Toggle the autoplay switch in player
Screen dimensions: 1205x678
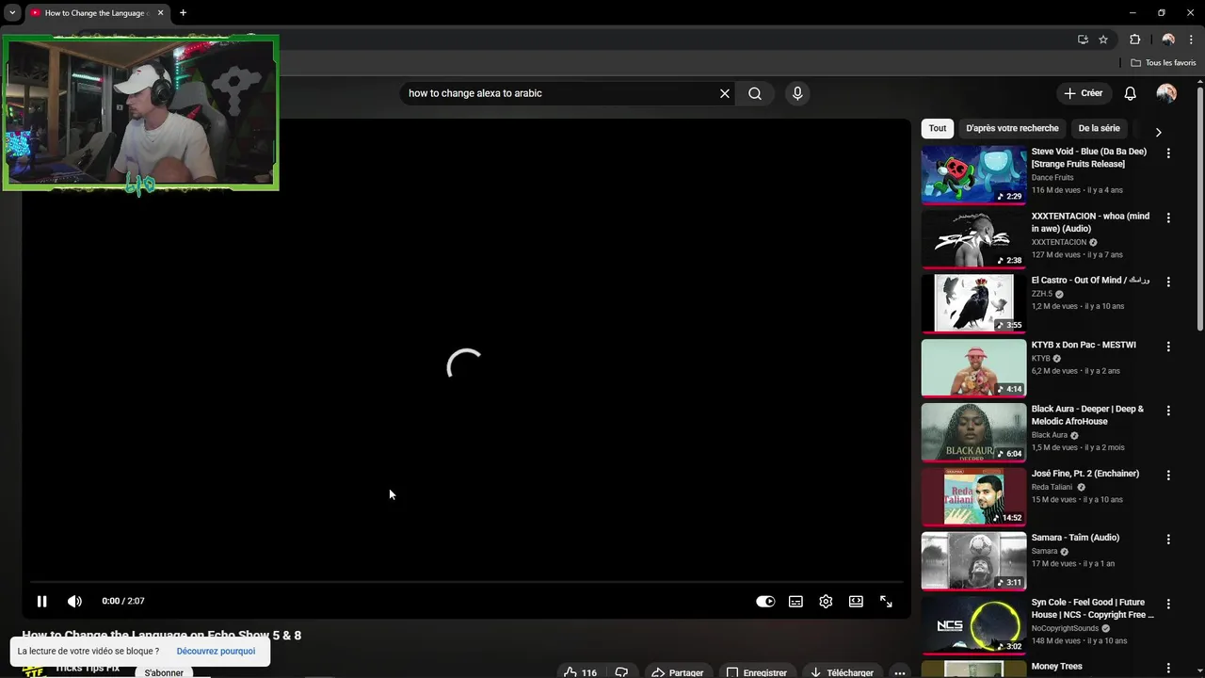point(765,602)
